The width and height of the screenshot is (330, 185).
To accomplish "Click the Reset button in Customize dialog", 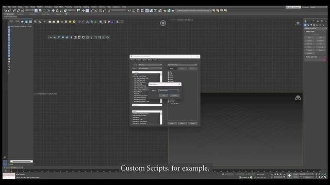I will coord(193,123).
